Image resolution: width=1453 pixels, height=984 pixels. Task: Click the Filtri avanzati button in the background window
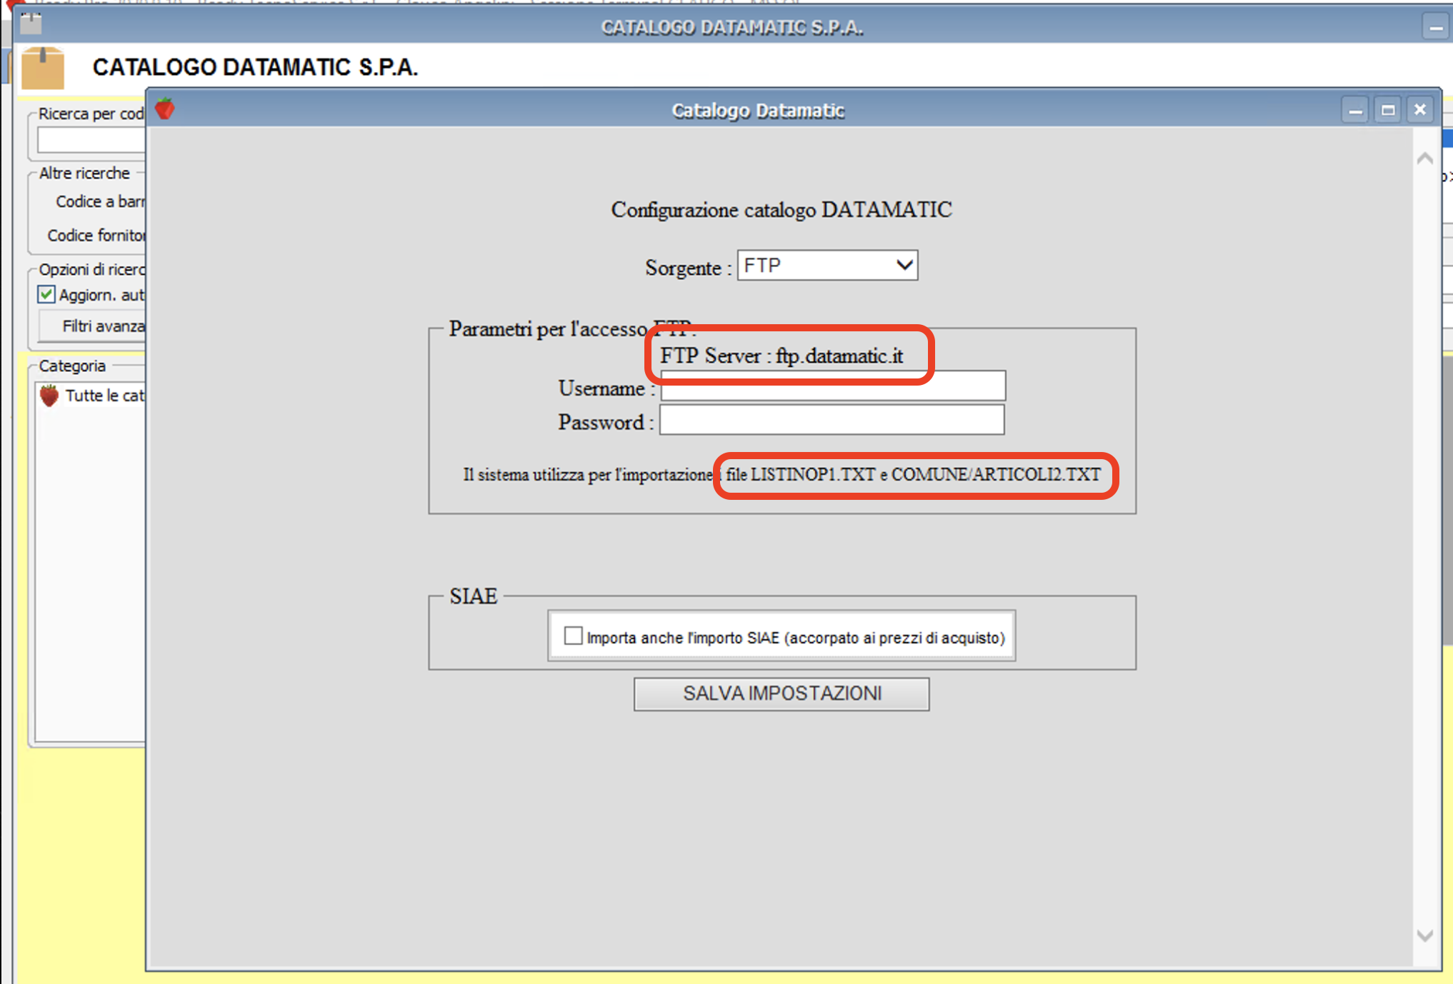tap(93, 326)
